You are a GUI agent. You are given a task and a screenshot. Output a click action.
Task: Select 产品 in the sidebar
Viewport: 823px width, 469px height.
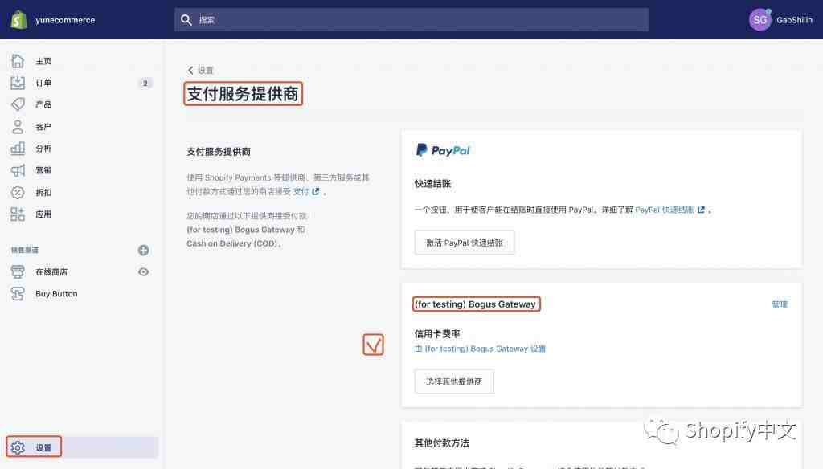[43, 104]
